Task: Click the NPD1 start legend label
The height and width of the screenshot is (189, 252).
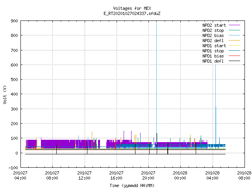Action: 214,46
